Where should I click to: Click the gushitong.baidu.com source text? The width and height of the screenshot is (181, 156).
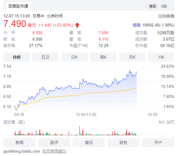[22, 151]
